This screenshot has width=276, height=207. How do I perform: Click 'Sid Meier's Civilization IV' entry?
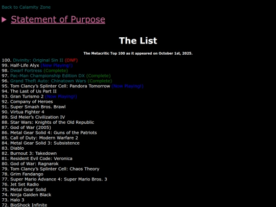click(37, 117)
